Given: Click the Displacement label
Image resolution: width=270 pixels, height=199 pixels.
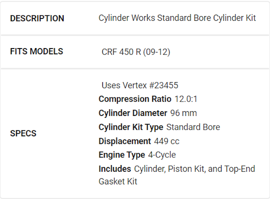Looking at the screenshot, I should coord(125,141).
